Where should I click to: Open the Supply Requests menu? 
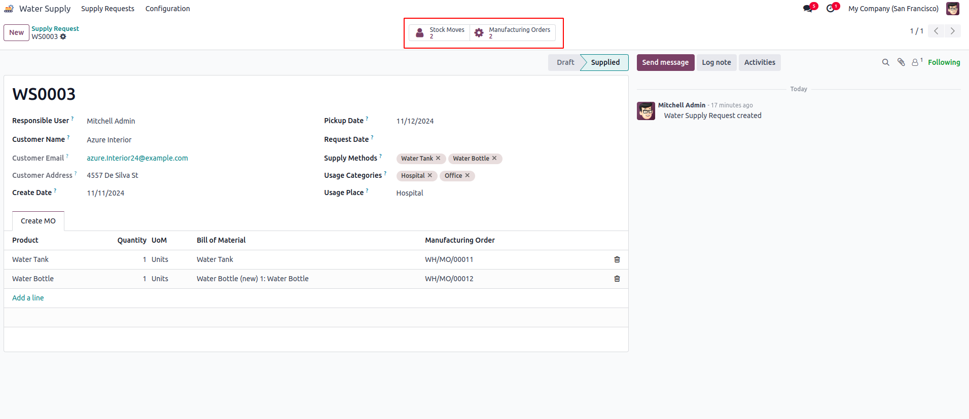coord(107,9)
